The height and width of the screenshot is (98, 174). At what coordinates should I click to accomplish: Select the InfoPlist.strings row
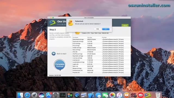click(x=101, y=54)
